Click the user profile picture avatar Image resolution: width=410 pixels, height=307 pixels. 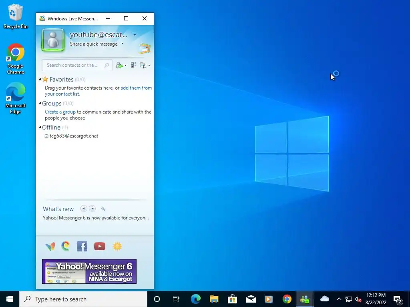[x=53, y=40]
